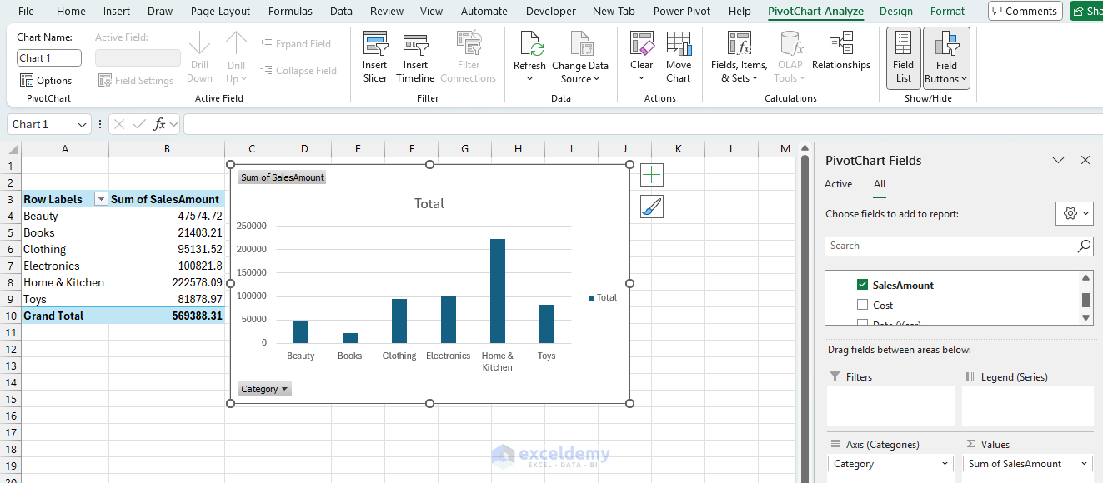
Task: Click the PivotChart Options button
Action: tap(48, 80)
